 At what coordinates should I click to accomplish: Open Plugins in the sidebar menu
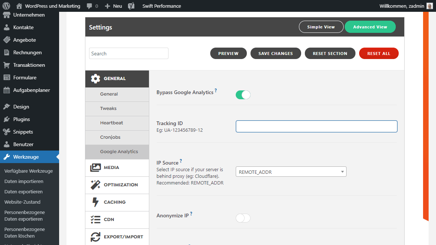(21, 119)
